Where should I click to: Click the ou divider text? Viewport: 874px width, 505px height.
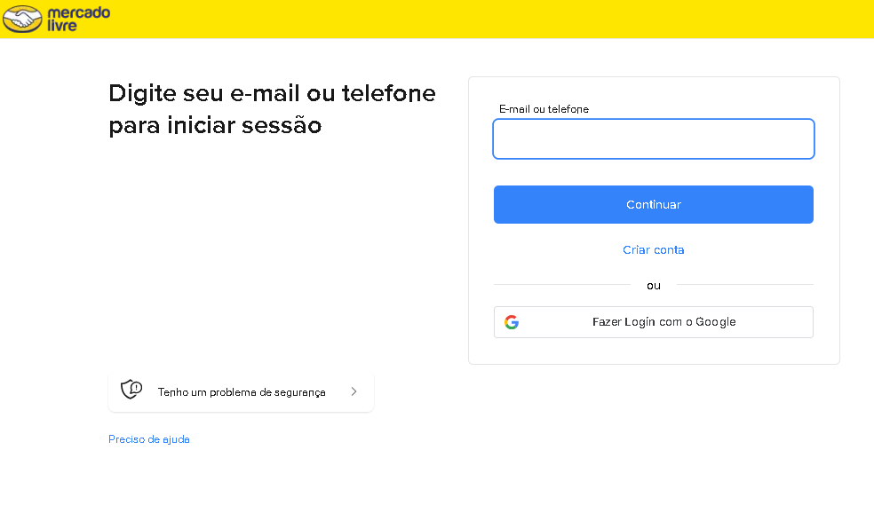coord(654,286)
